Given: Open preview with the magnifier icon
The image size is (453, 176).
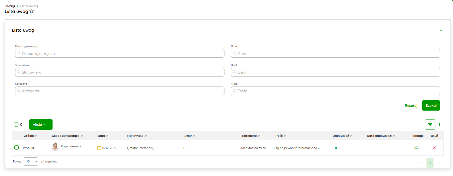Looking at the screenshot, I should (416, 148).
